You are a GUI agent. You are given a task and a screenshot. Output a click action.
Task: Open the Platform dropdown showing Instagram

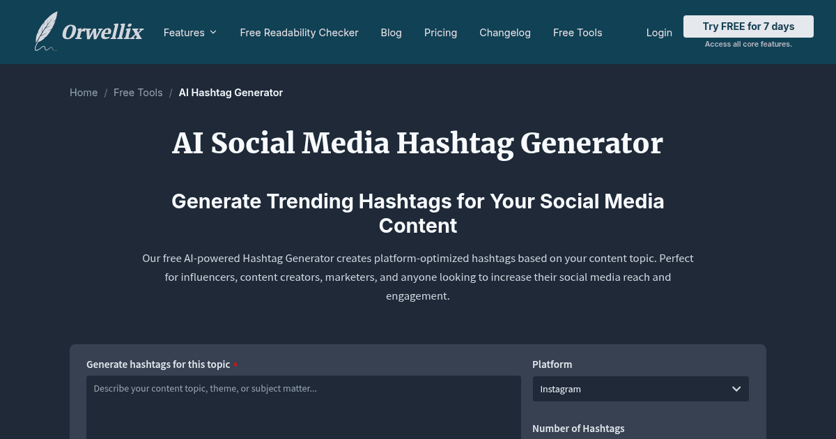tap(640, 389)
